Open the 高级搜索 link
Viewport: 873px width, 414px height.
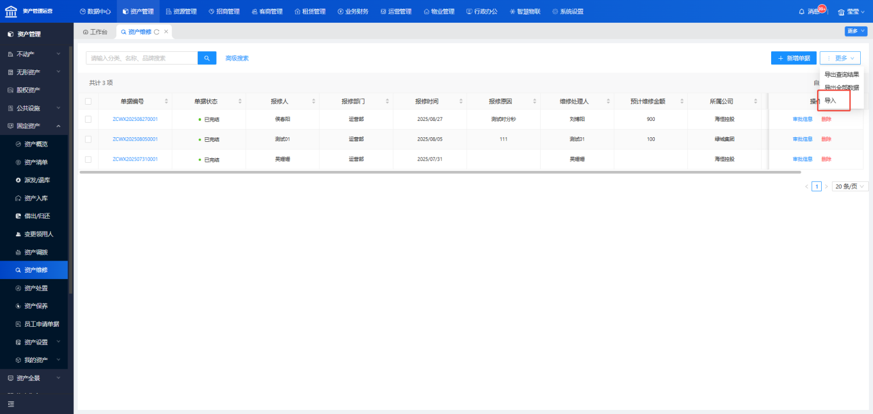[x=237, y=58]
